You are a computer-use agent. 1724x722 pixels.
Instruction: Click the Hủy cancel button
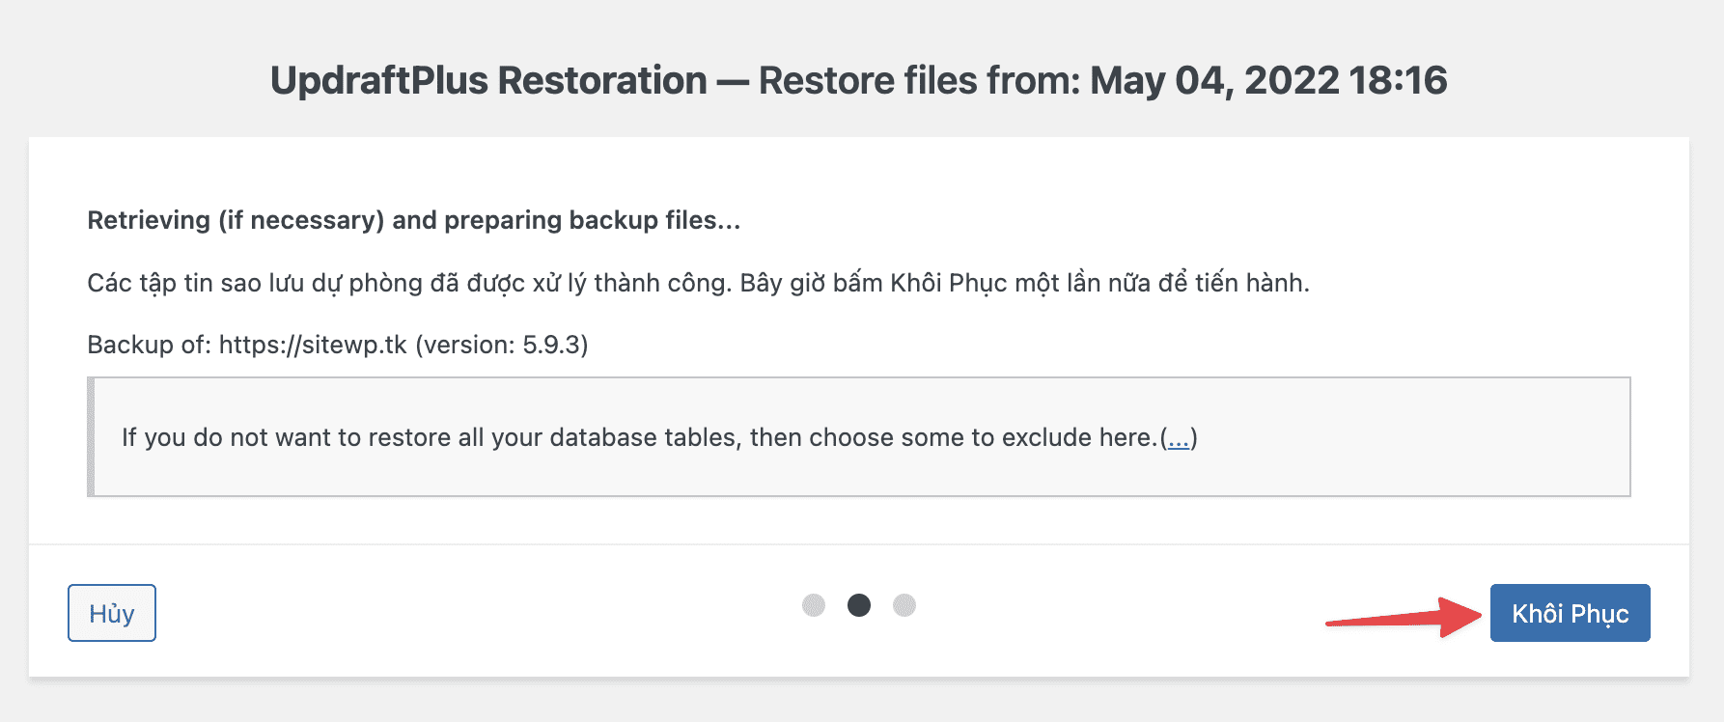click(x=111, y=612)
